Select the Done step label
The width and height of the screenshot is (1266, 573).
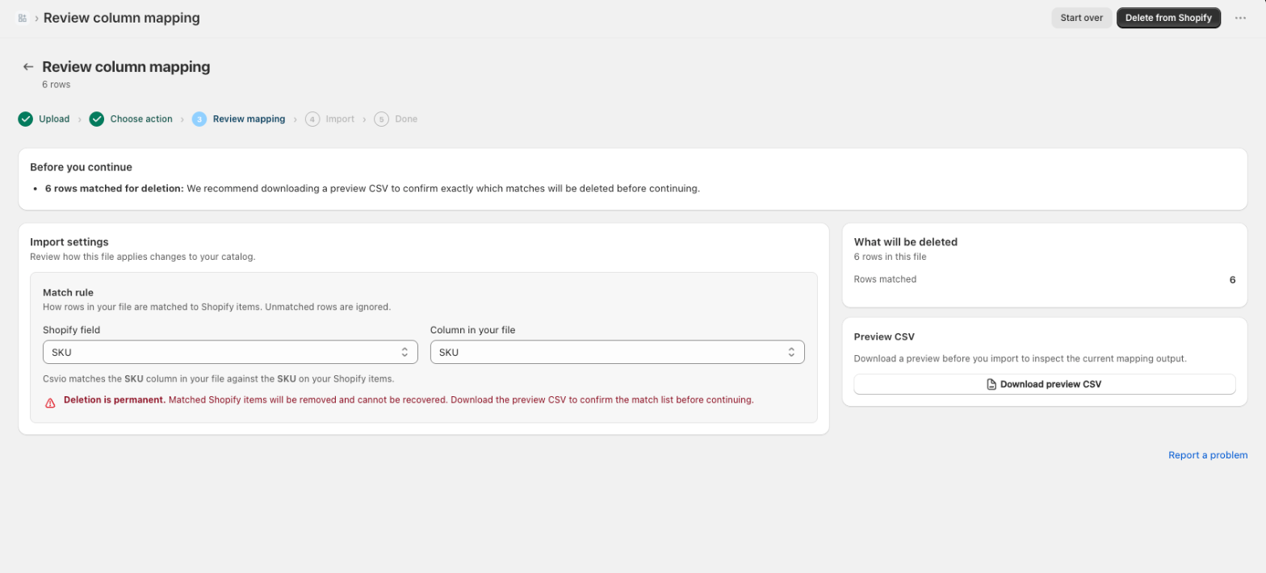[x=406, y=119]
